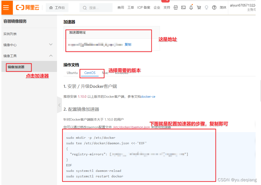Open the aliyun account menu
Image resolution: width=261 pixels, height=185 pixels.
[x=243, y=8]
